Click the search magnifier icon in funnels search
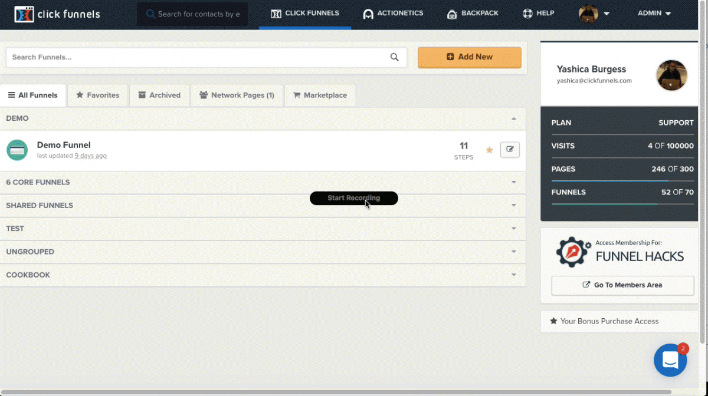 (395, 57)
